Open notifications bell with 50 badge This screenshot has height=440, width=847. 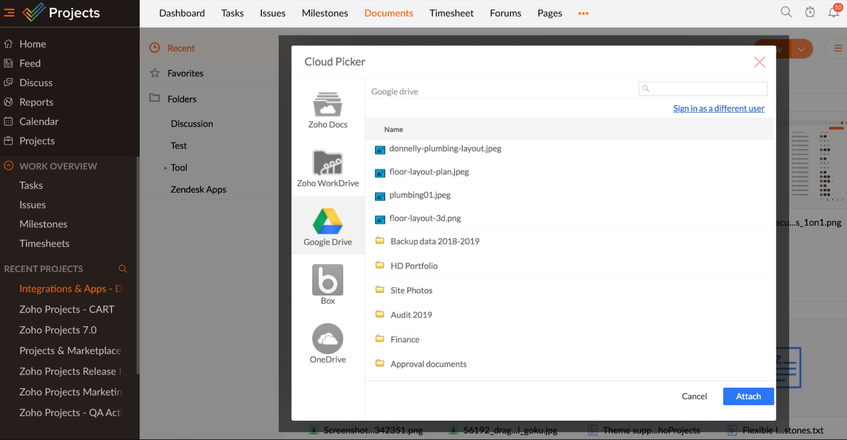[834, 12]
